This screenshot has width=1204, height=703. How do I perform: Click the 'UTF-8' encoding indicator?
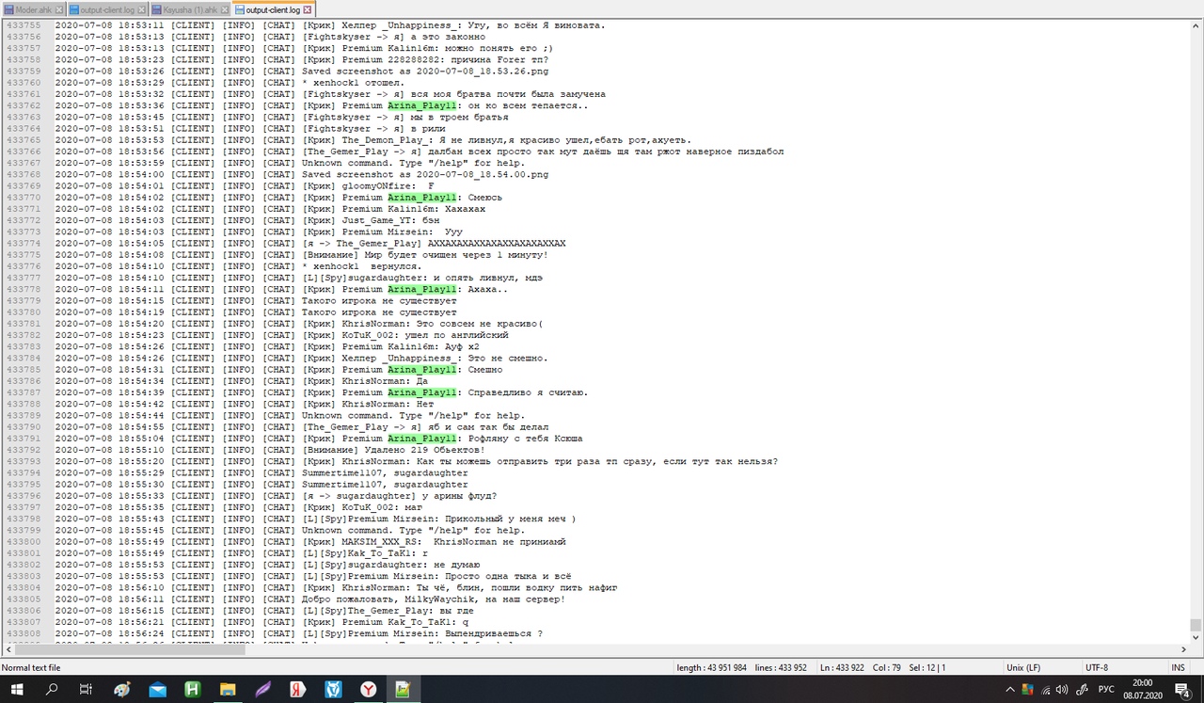click(x=1097, y=667)
